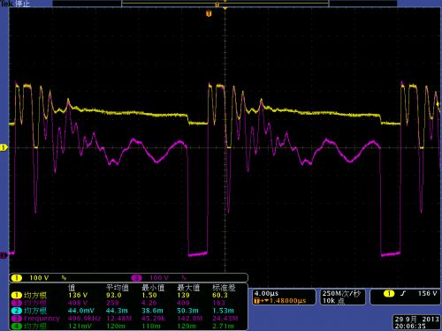The image size is (442, 331).
Task: Click the 10k 点 record length readout
Action: [333, 301]
